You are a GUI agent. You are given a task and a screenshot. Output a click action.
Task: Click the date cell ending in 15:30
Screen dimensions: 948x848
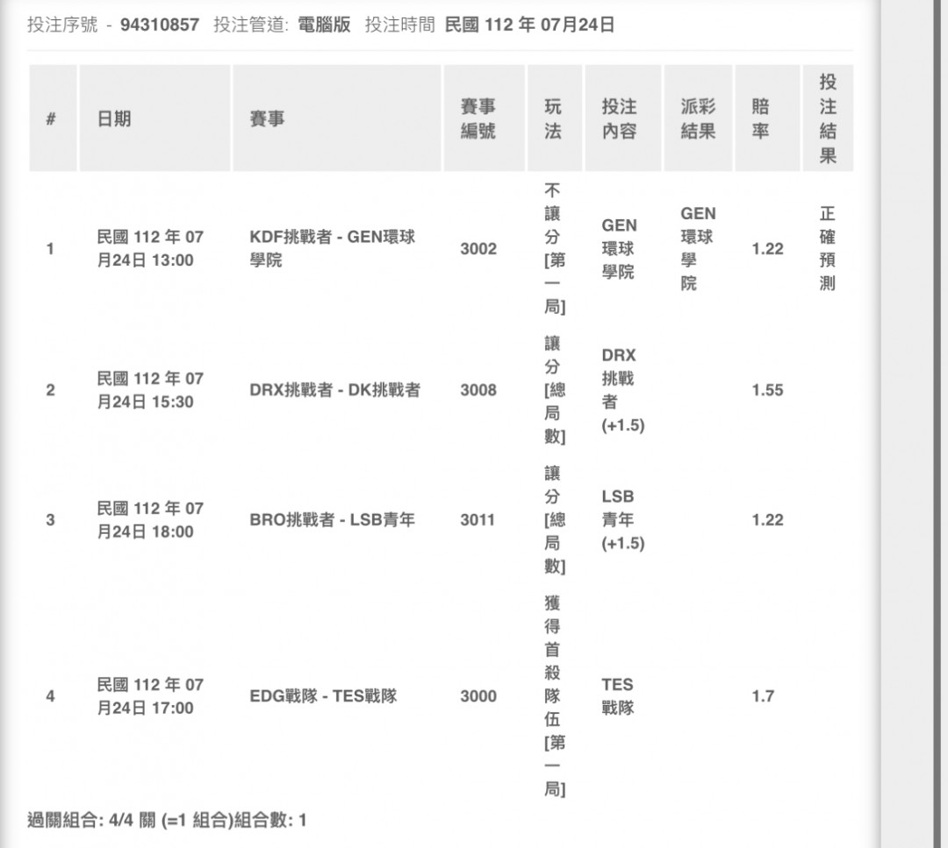click(151, 390)
